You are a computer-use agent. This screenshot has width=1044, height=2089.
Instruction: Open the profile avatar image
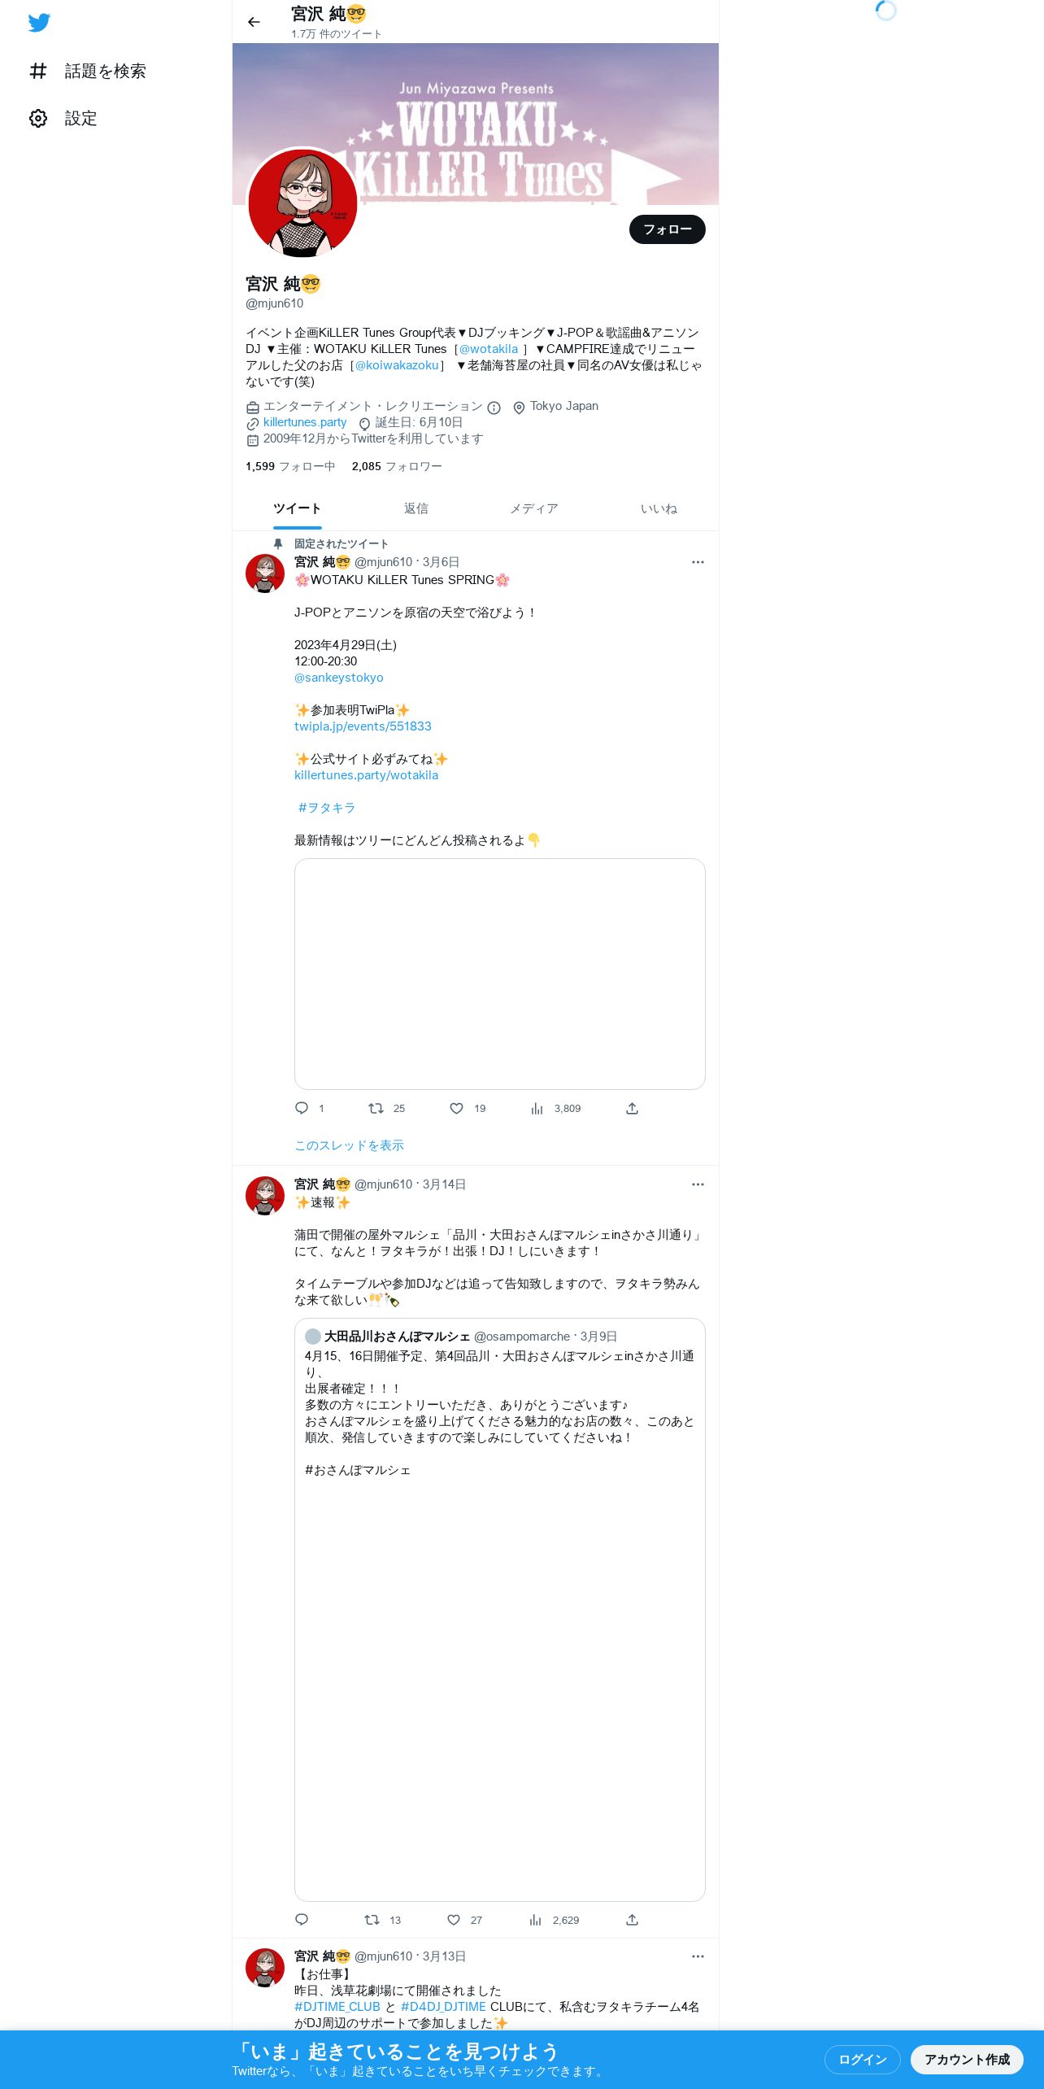click(302, 203)
